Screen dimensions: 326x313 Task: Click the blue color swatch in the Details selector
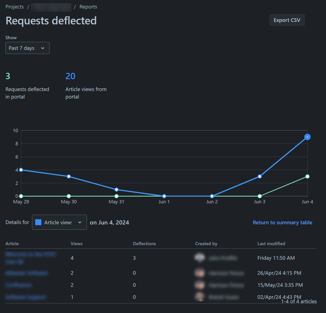pyautogui.click(x=38, y=222)
